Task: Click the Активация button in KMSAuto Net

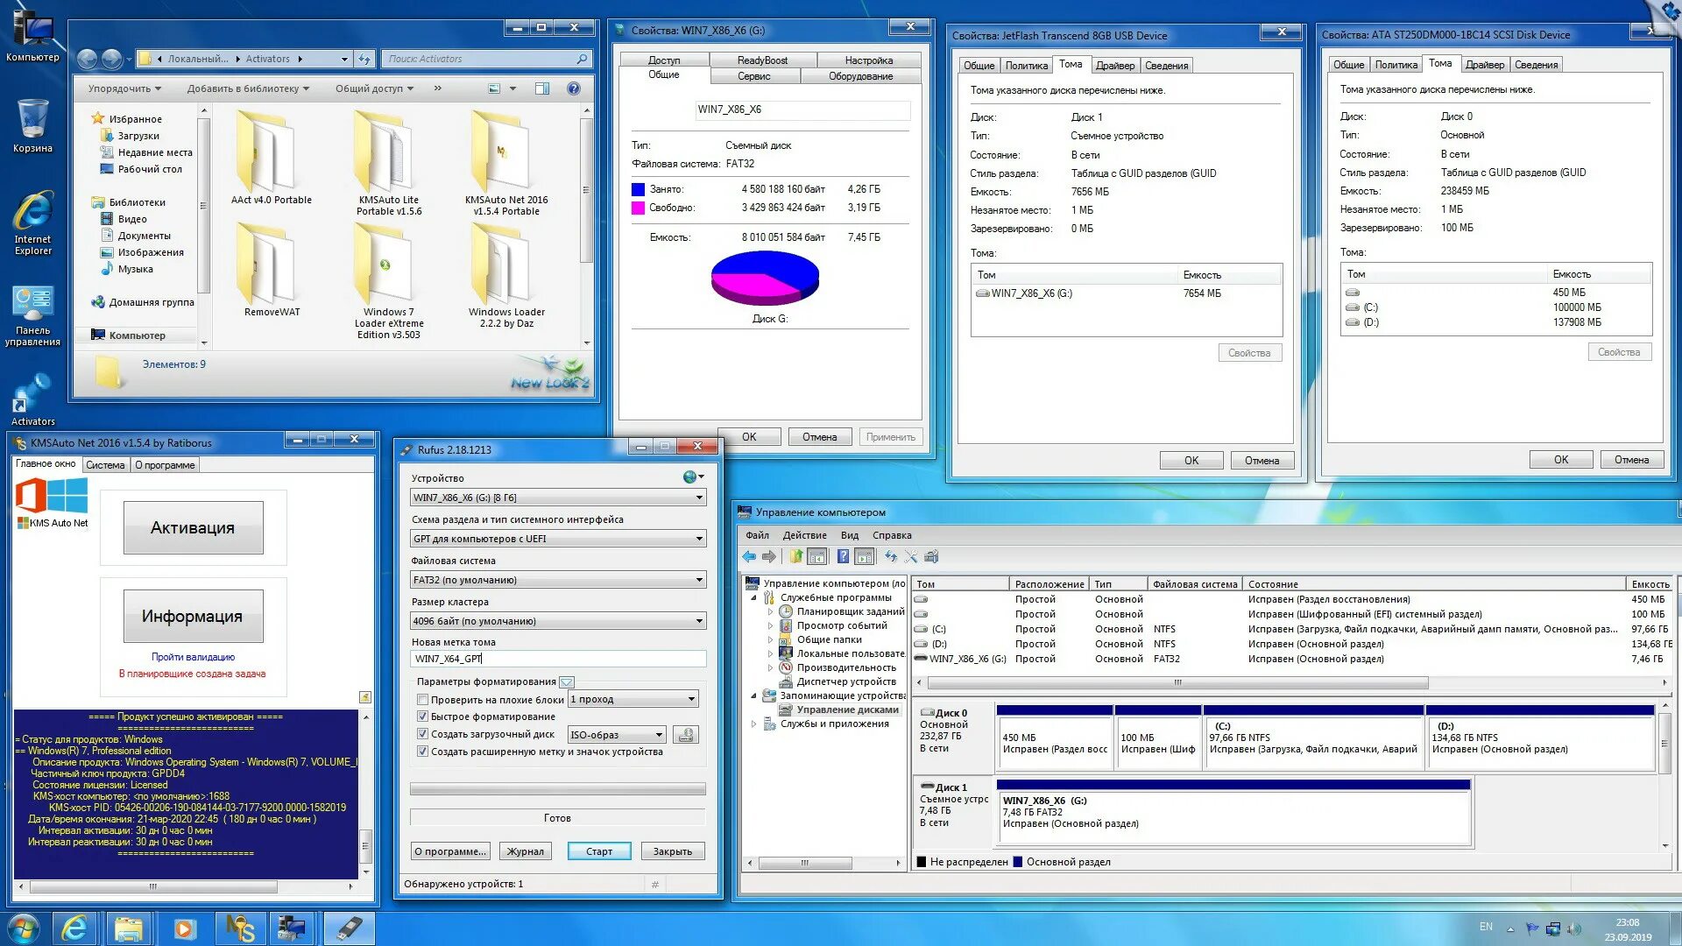Action: tap(193, 527)
